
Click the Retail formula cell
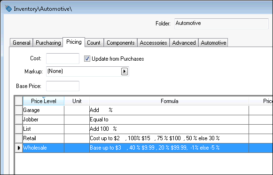169,138
